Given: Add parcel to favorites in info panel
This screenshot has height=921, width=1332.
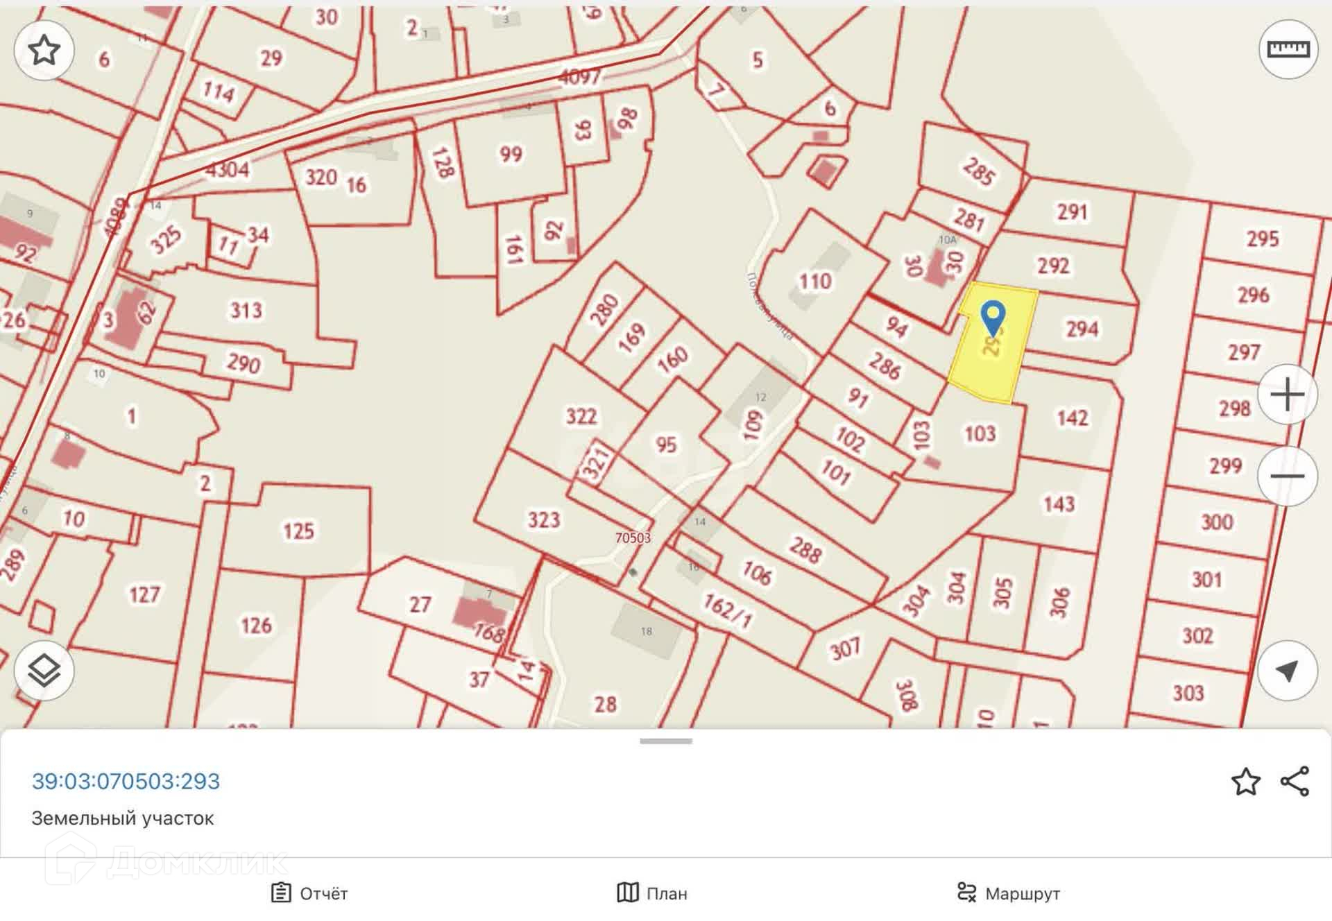Looking at the screenshot, I should coord(1245,782).
